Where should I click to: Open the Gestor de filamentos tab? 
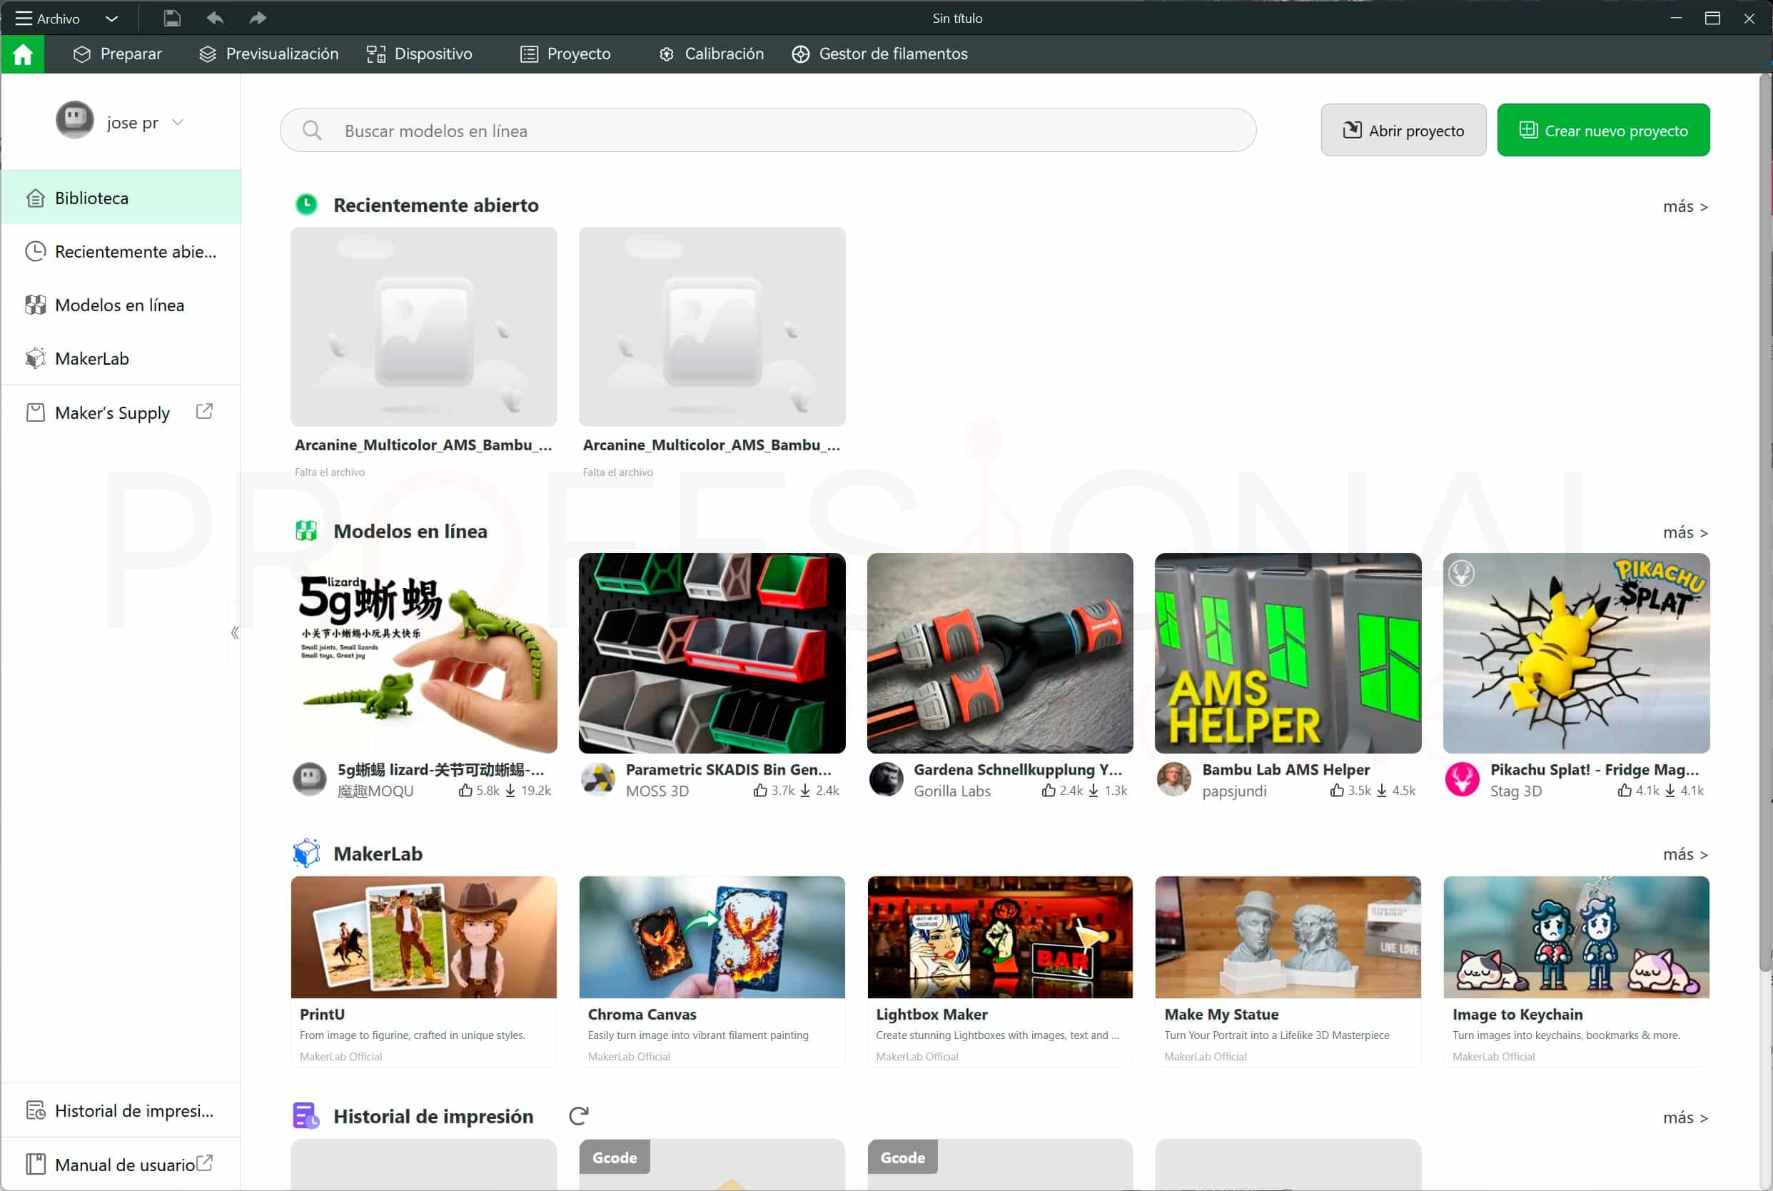coord(879,54)
